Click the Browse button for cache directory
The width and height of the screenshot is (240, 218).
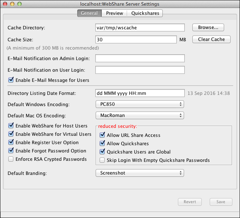click(x=208, y=28)
